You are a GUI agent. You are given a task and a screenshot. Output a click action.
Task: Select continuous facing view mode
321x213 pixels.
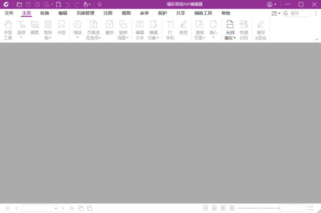232,208
